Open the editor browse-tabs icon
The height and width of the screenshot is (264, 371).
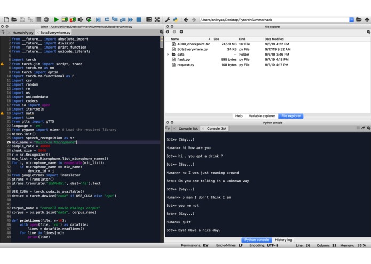(2, 32)
